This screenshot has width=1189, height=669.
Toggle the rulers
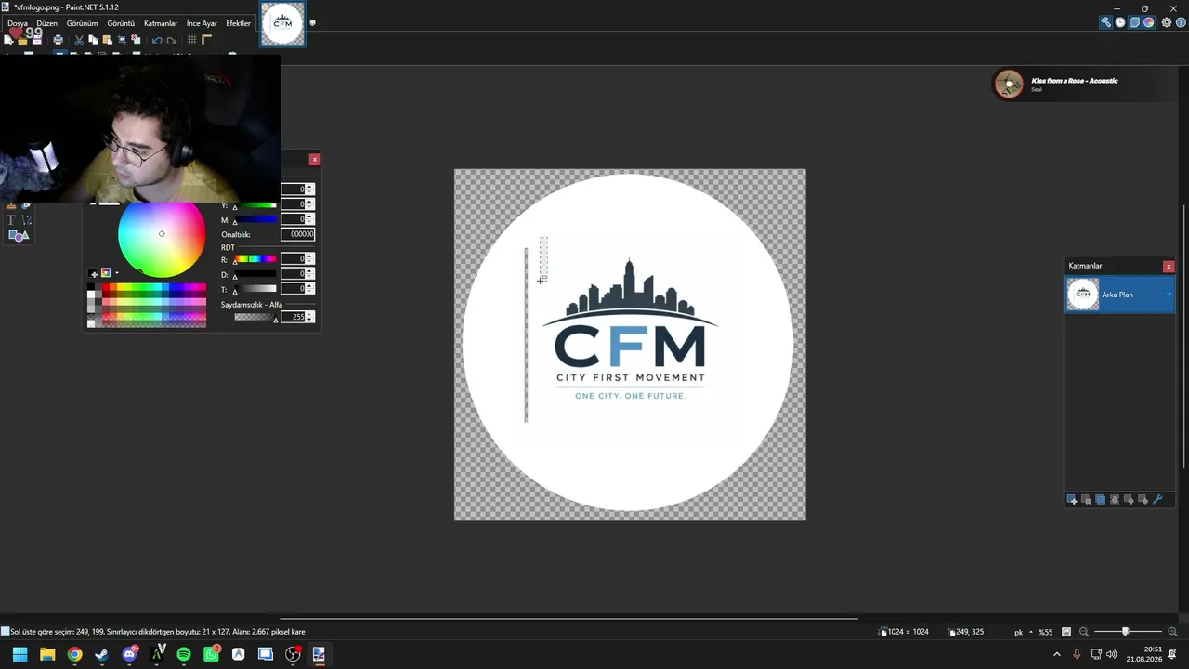207,40
